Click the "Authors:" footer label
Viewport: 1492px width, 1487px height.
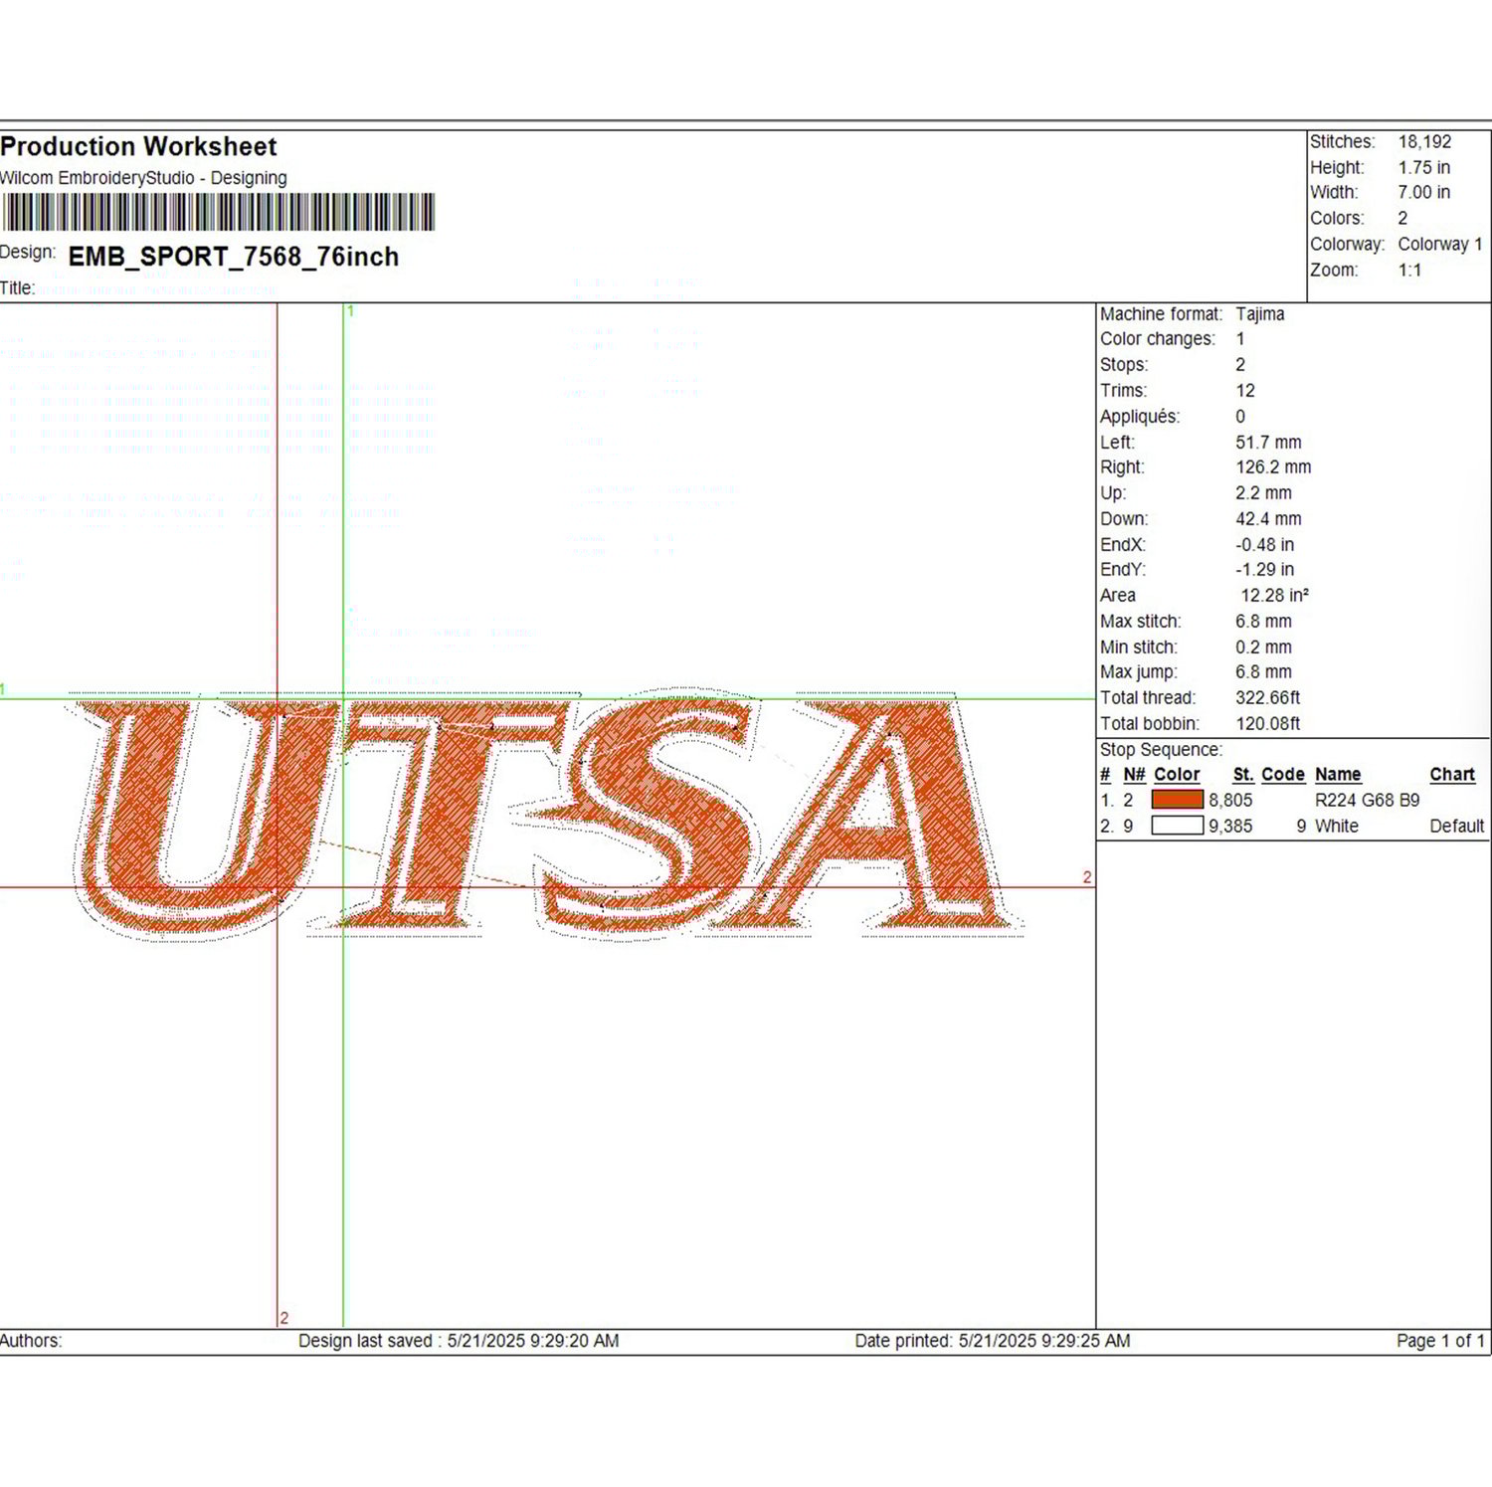(x=31, y=1341)
